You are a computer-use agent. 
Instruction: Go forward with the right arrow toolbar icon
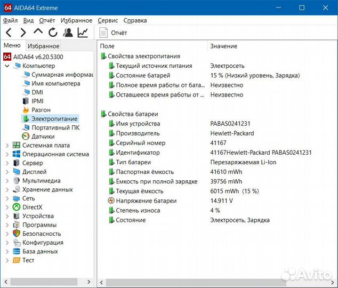(x=23, y=33)
